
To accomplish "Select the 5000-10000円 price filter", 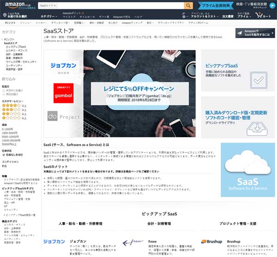I will (10, 137).
